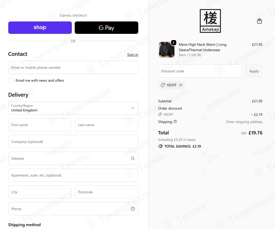275x229 pixels.
Task: Click the product title Mens High Neck Warm
Action: pos(202,47)
